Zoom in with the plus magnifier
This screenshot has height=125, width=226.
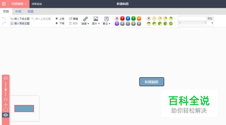point(6,78)
